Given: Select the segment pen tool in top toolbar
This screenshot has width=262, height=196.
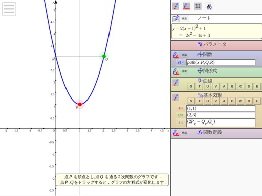Looking at the screenshot, I should click(x=186, y=6).
